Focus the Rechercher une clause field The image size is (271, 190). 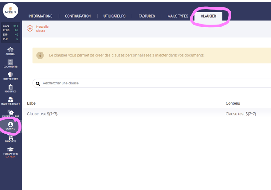(149, 83)
